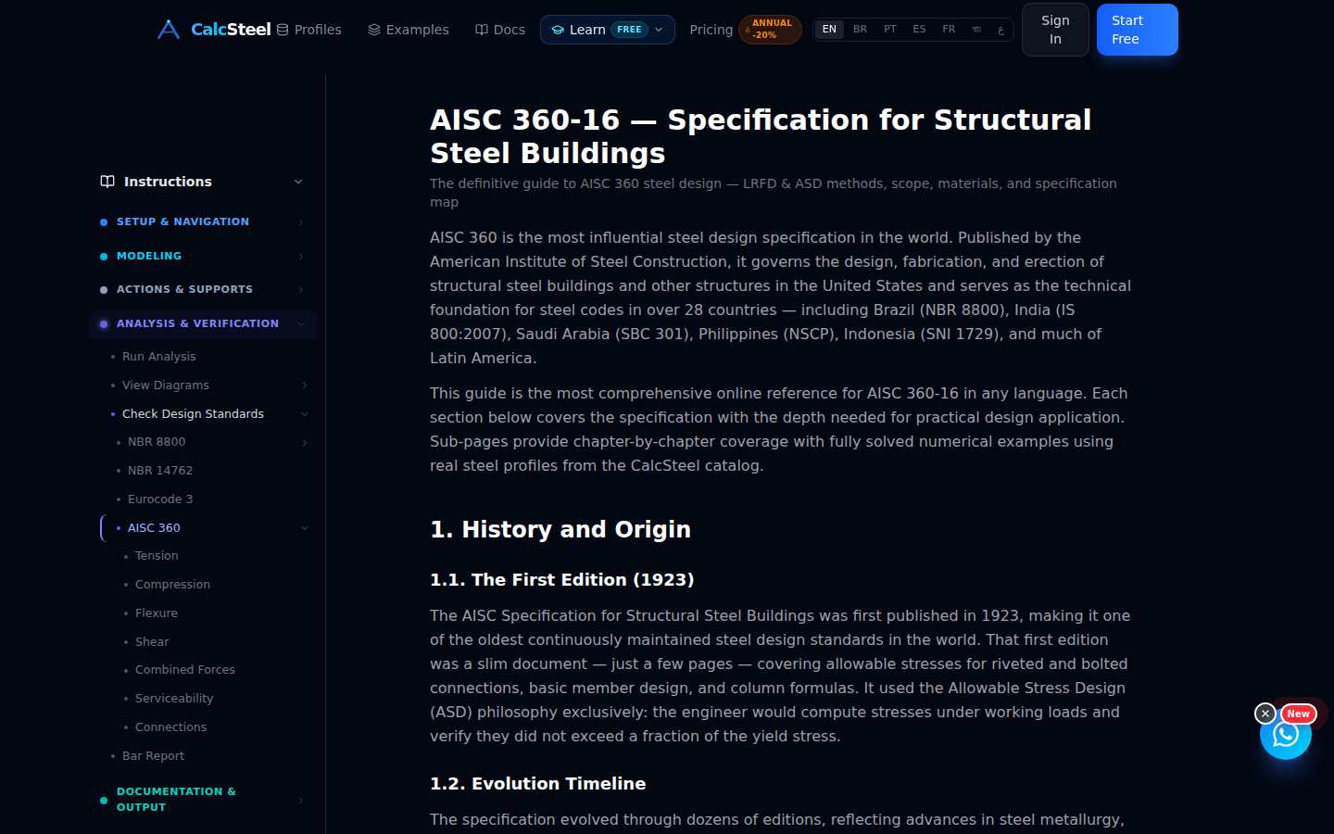Screen dimensions: 1334x834
Task: Click the Sign In button
Action: coord(1055,30)
